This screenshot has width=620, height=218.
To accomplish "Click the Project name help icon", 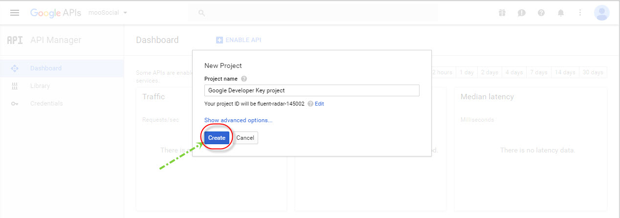I will [244, 79].
